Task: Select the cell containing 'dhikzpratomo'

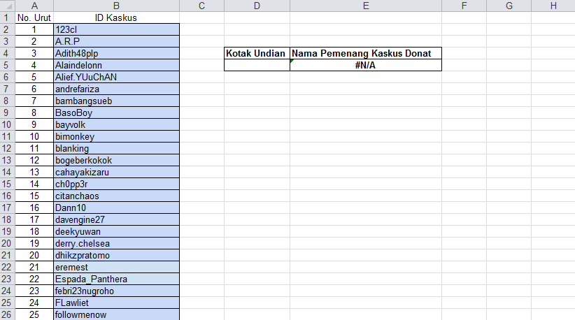Action: pyautogui.click(x=116, y=256)
